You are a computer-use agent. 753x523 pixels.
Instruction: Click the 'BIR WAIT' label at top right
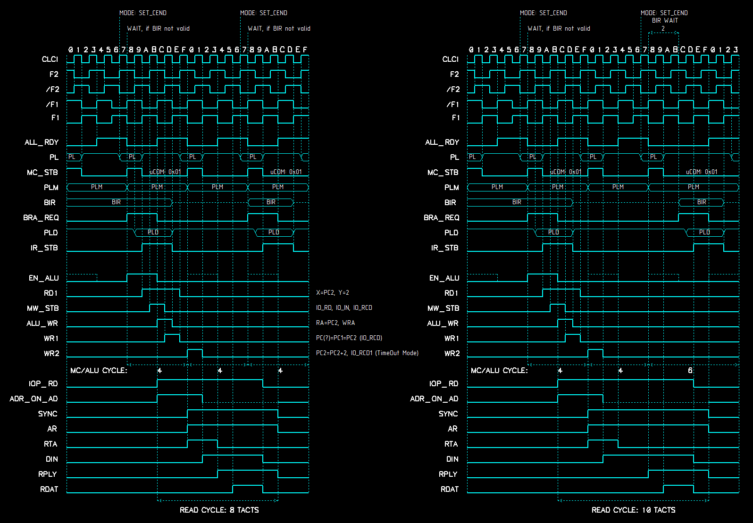click(x=664, y=21)
